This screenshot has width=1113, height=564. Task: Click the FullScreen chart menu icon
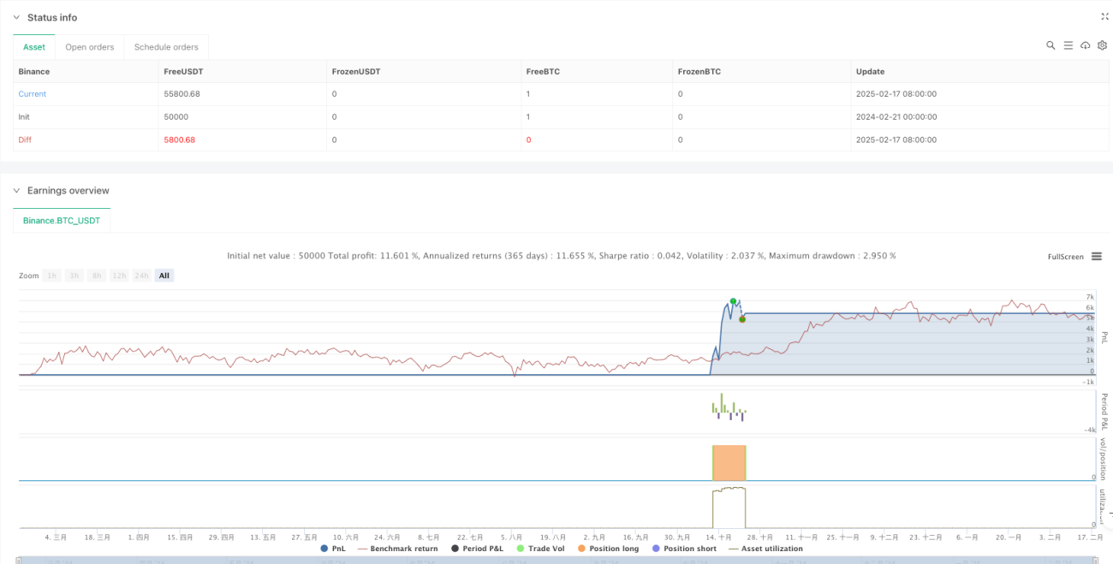pos(1095,257)
